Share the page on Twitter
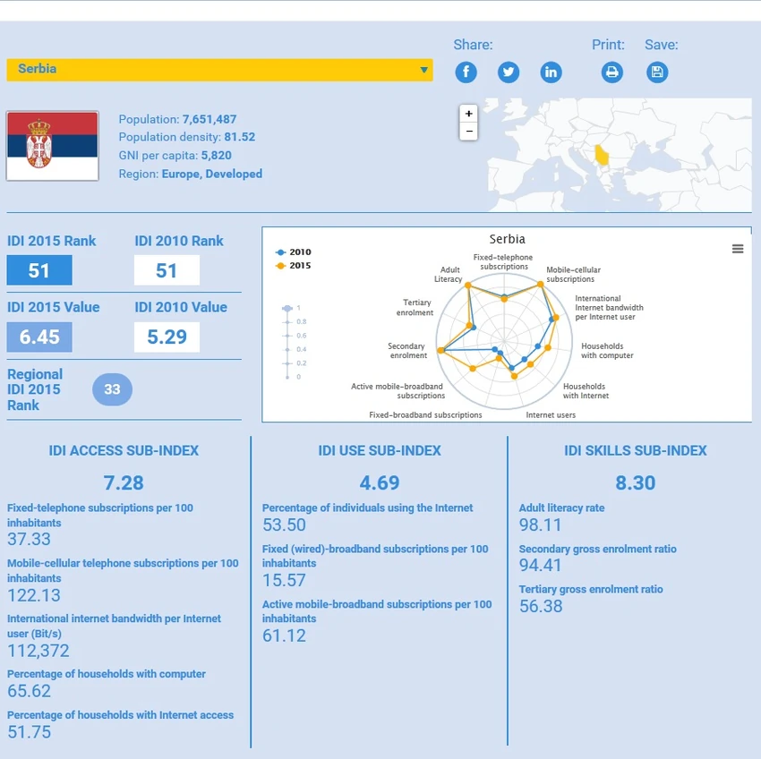The width and height of the screenshot is (761, 759). [x=509, y=72]
